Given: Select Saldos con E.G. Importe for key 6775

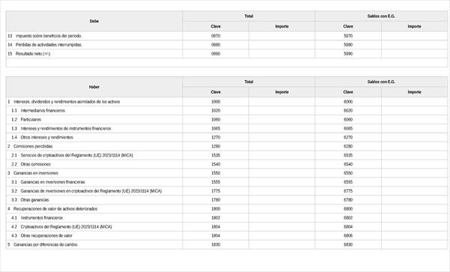Looking at the screenshot, I should point(414,191).
